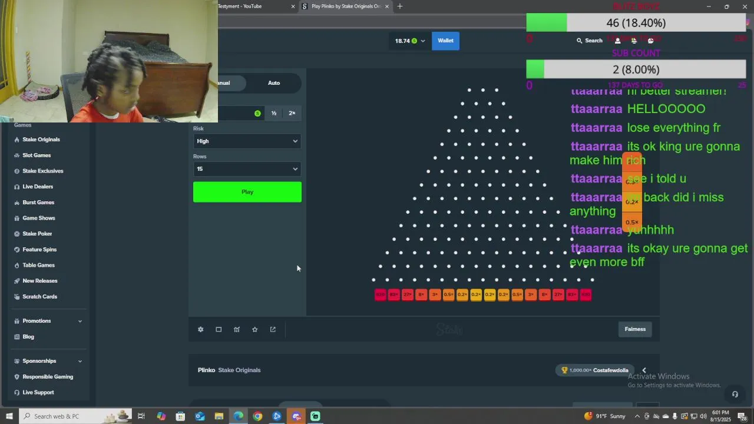The height and width of the screenshot is (424, 754).
Task: Click the Stake Originals link beside Plinko
Action: click(239, 370)
